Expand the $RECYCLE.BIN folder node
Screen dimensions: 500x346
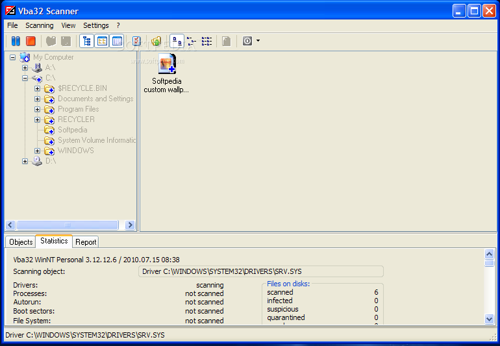click(x=37, y=89)
